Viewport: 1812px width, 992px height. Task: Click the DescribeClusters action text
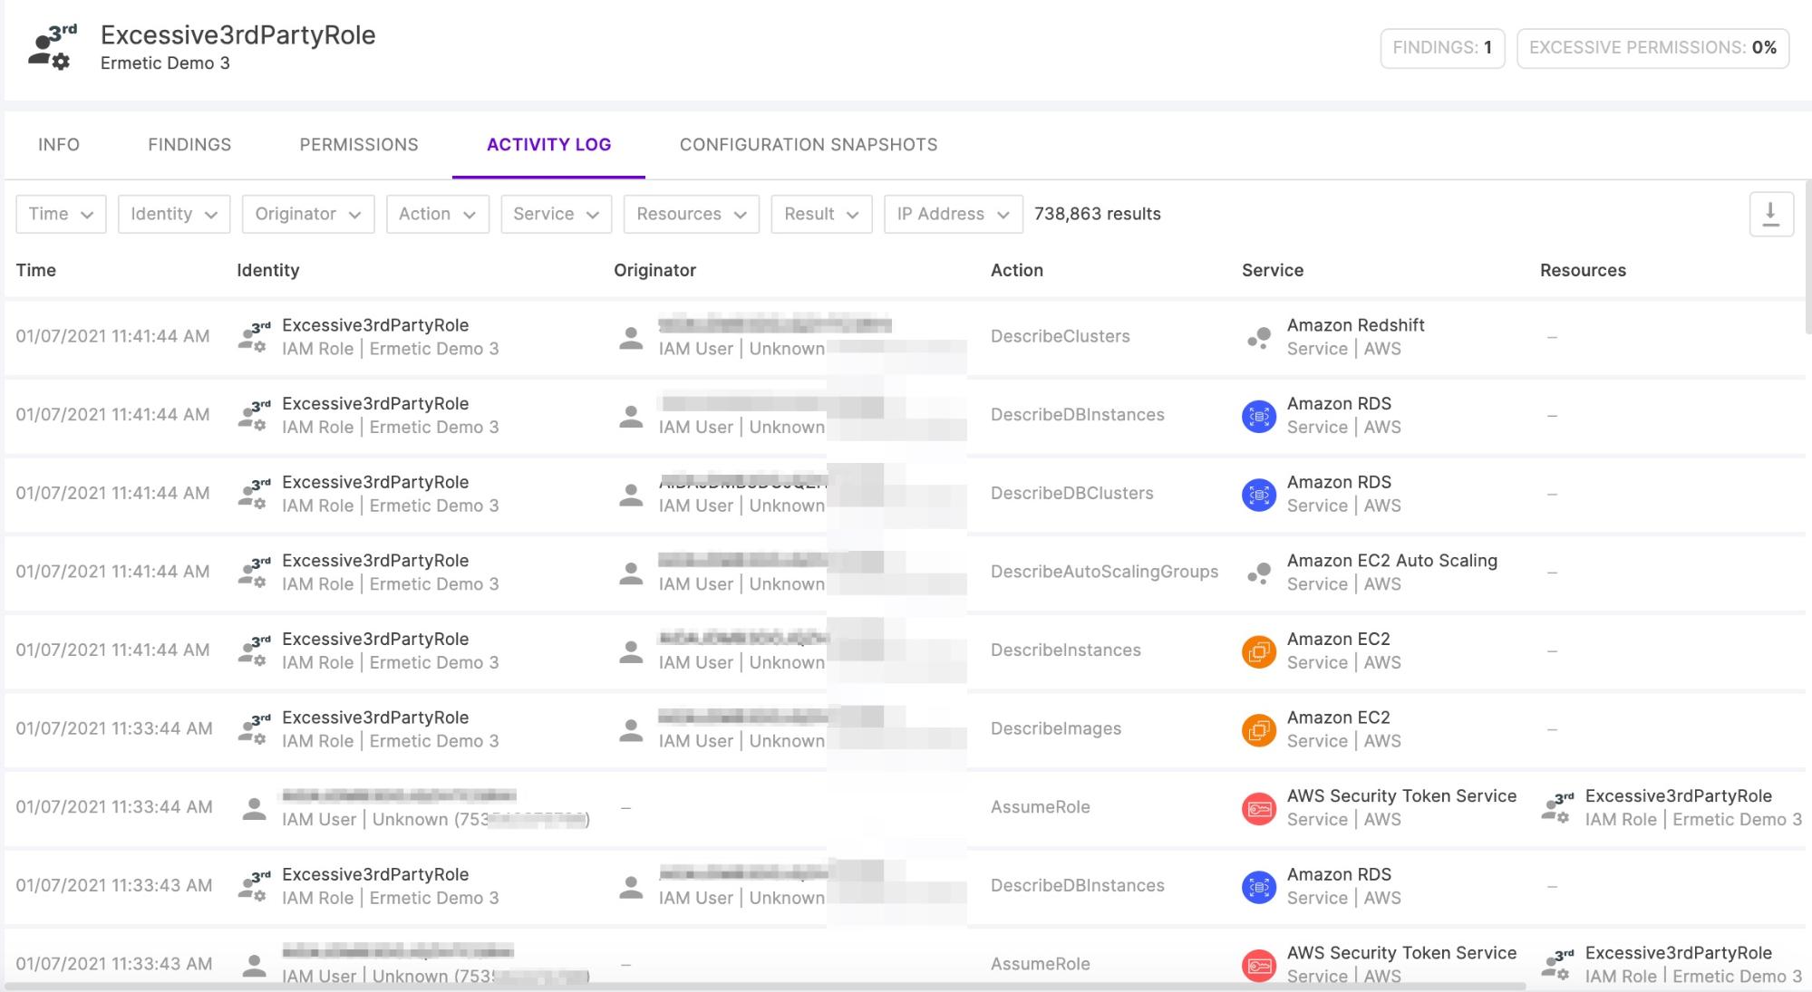1061,337
